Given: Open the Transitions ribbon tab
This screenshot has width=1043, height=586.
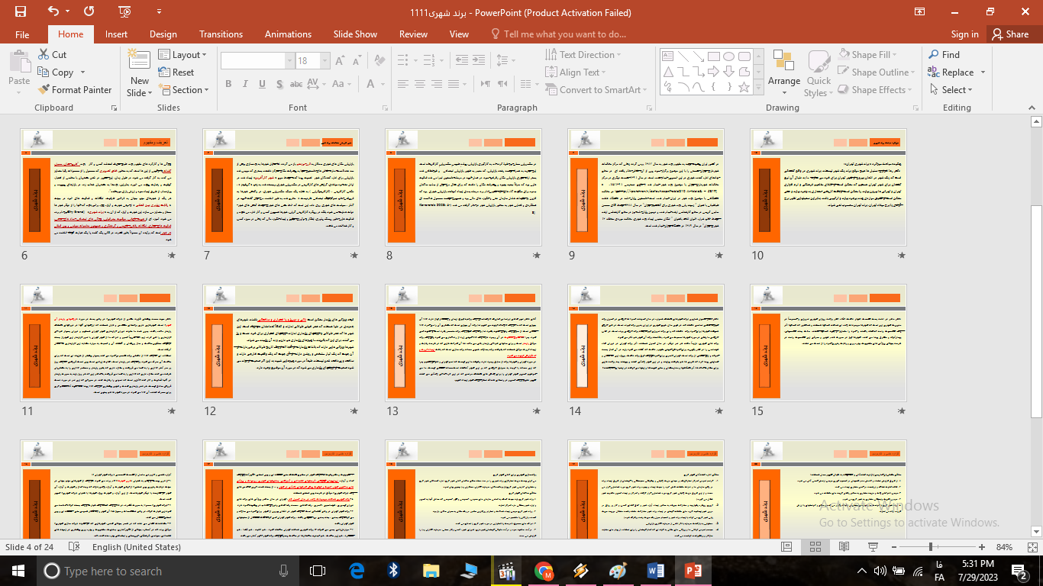Looking at the screenshot, I should [221, 34].
